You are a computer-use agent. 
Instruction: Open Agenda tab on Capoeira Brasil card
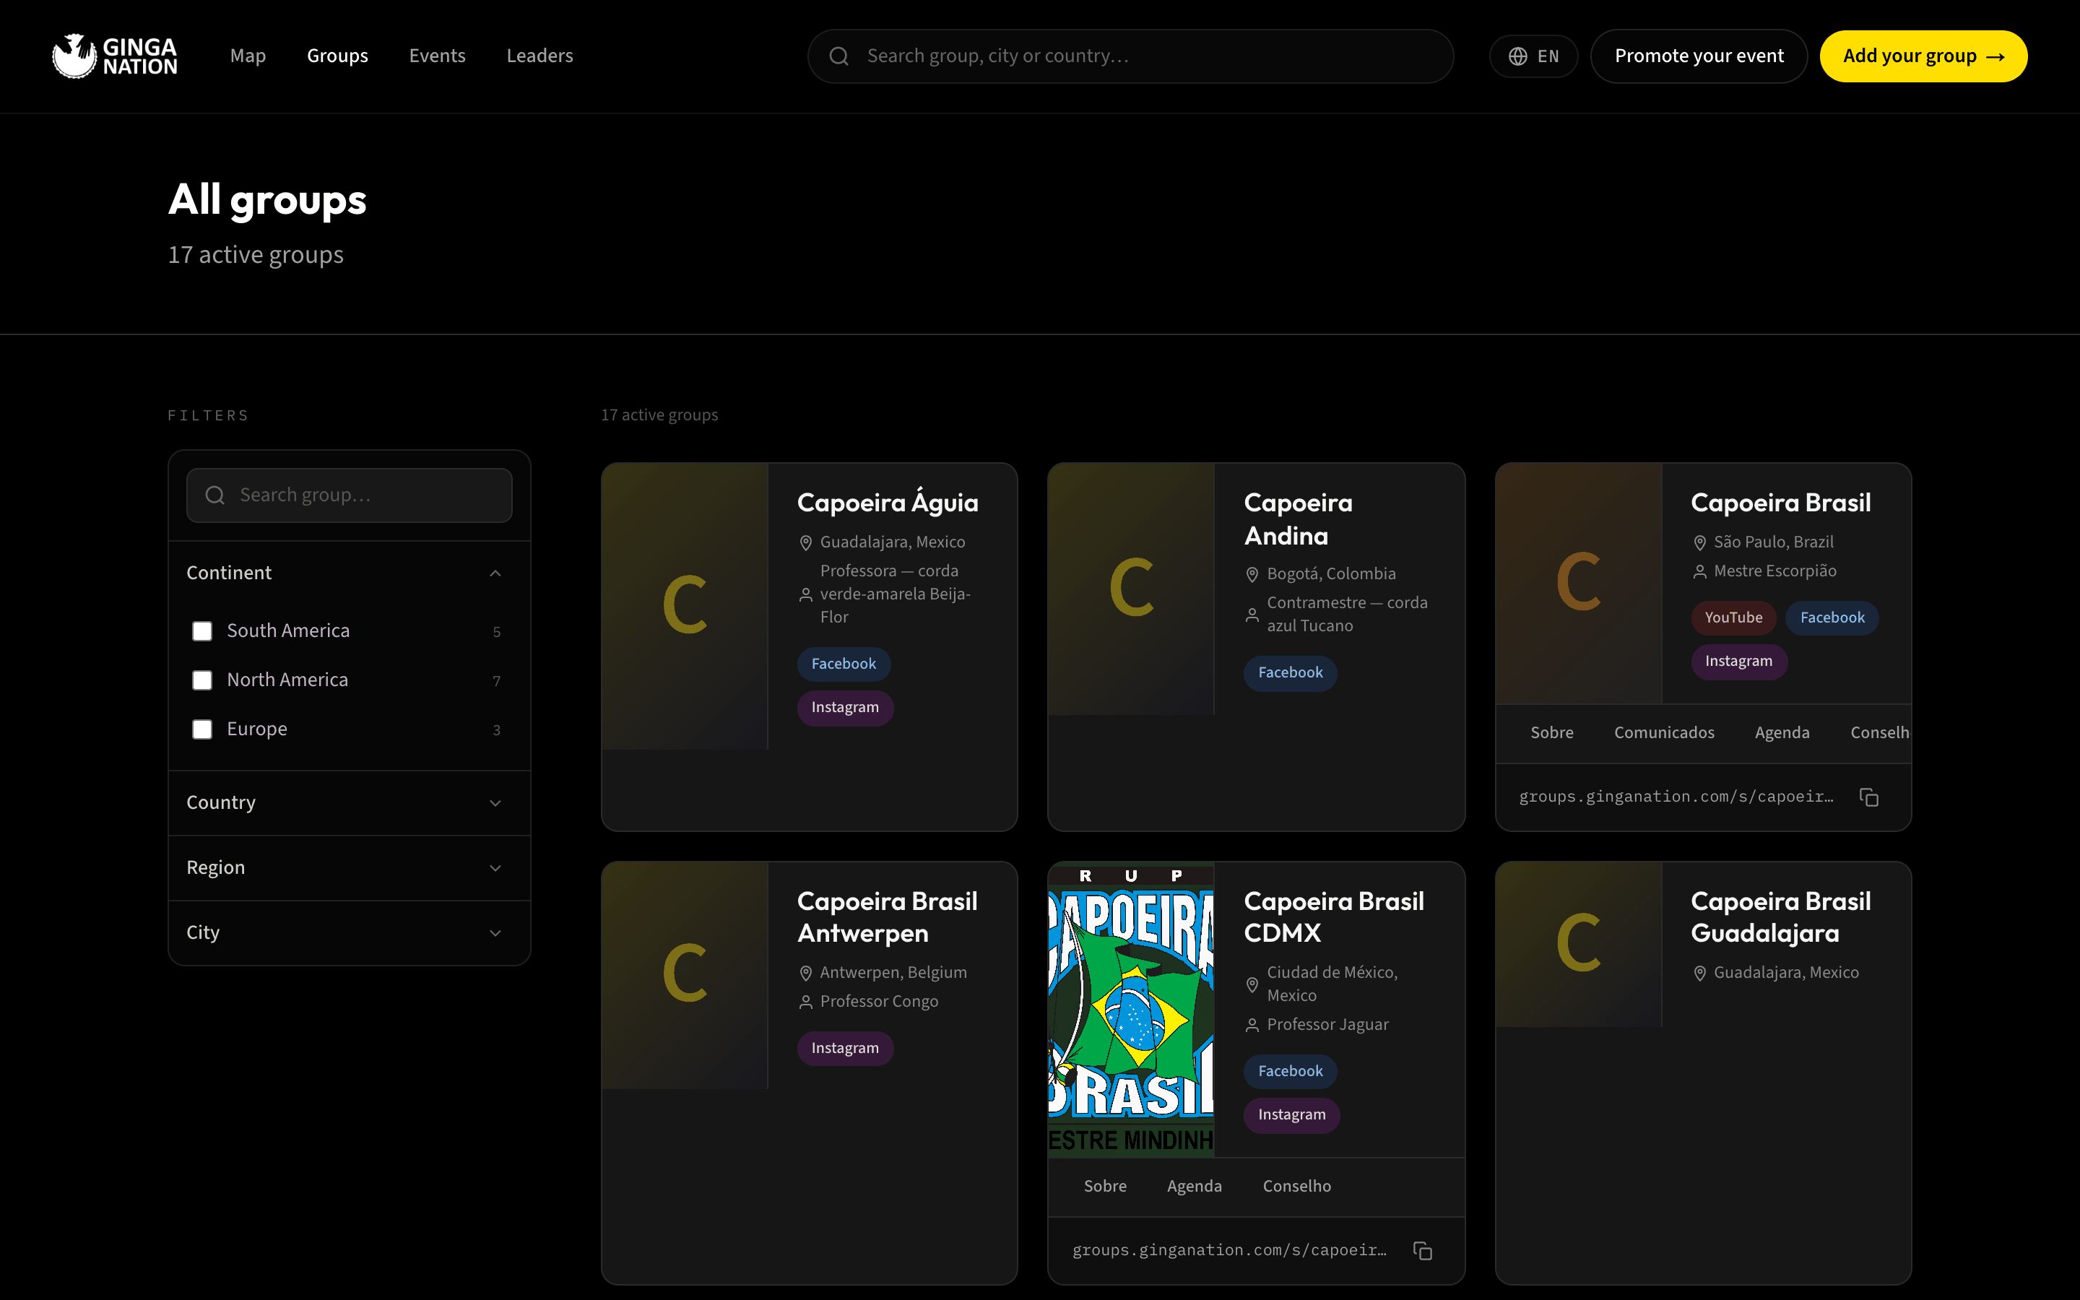1782,732
